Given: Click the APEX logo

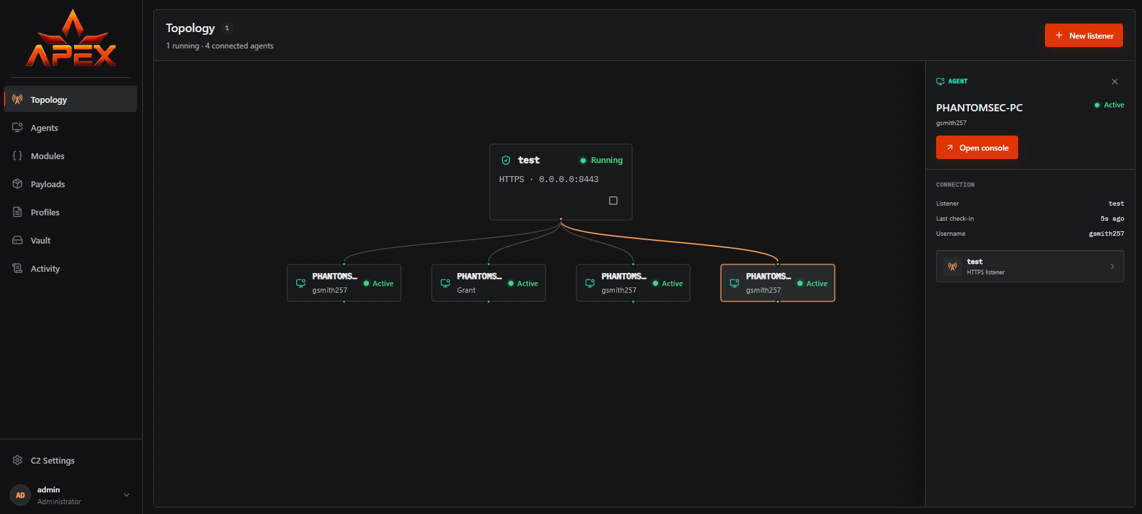Looking at the screenshot, I should pos(71,38).
